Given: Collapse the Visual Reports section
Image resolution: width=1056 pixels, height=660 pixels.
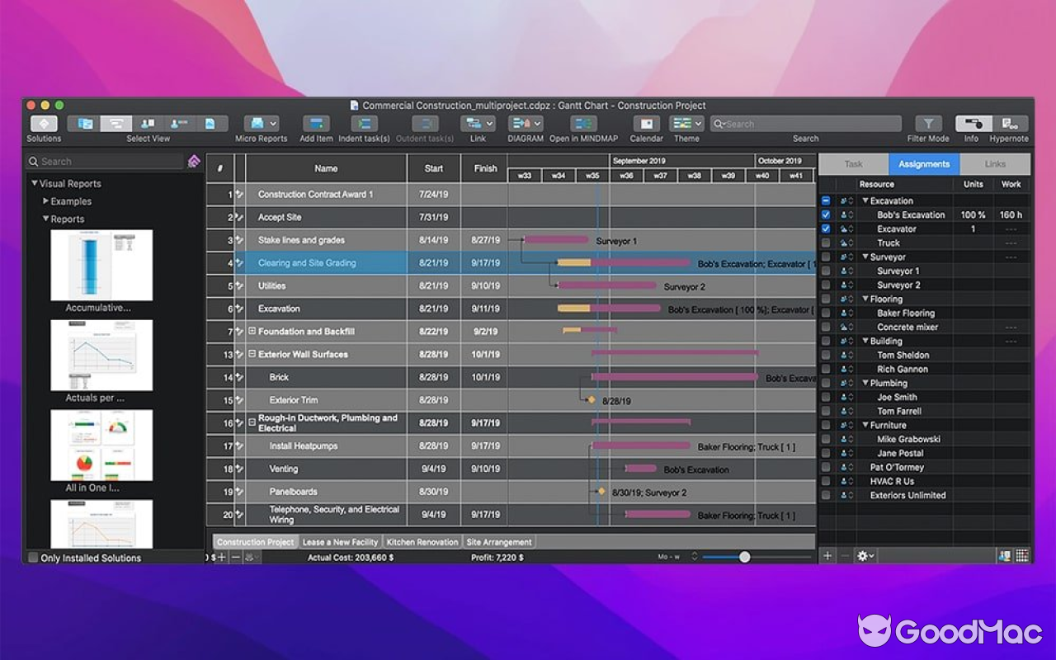Looking at the screenshot, I should [x=34, y=183].
